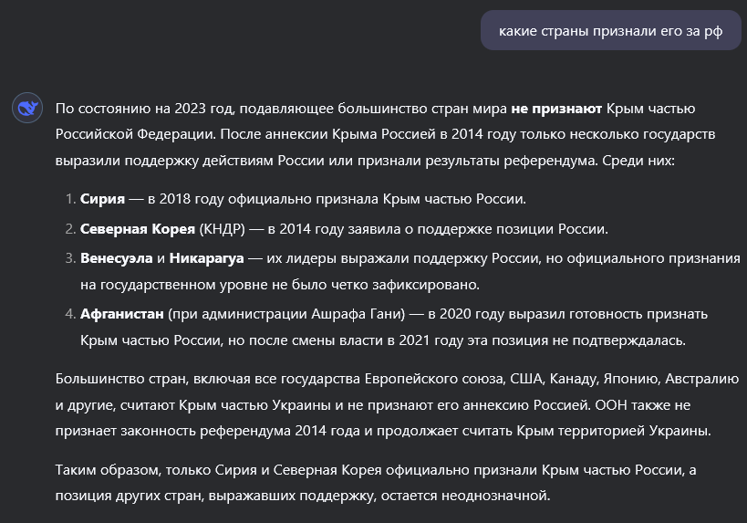
Task: Click the DeepSeek avatar icon
Action: (27, 110)
